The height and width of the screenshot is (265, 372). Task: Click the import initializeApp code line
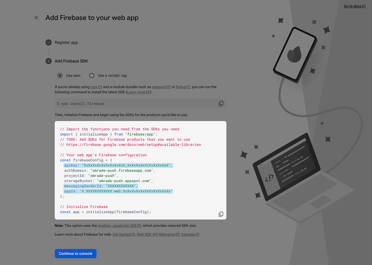(x=109, y=134)
